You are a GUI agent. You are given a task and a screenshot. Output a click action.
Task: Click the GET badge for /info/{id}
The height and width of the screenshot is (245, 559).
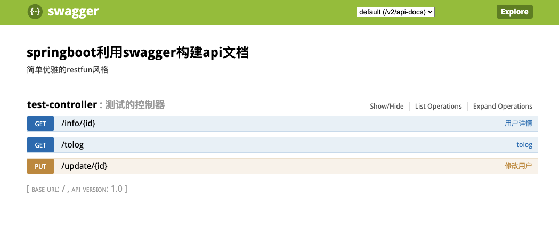40,124
